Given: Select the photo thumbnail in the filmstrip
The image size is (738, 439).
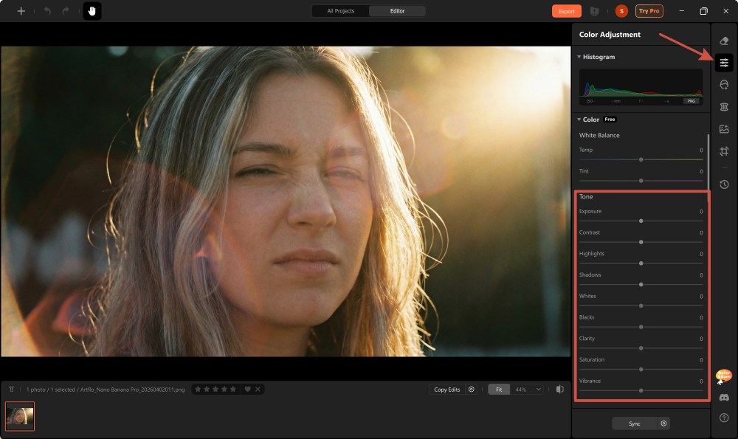Looking at the screenshot, I should pyautogui.click(x=19, y=416).
